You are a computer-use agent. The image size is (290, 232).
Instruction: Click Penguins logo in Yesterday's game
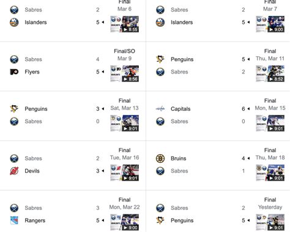coord(160,220)
